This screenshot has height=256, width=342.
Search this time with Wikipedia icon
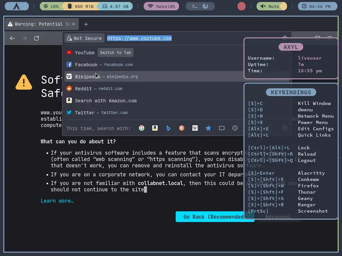click(195, 128)
